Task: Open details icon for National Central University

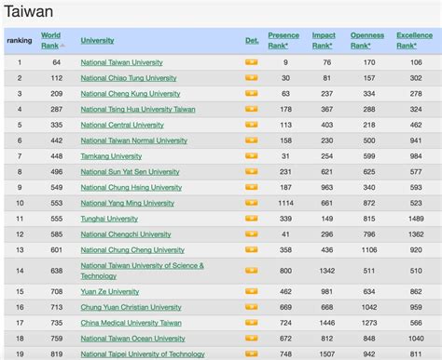Action: point(252,125)
